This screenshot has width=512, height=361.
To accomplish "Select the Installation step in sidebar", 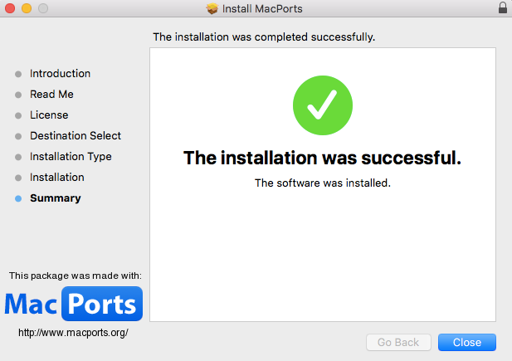I will click(57, 177).
